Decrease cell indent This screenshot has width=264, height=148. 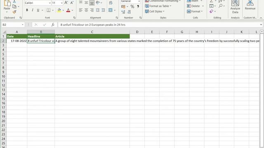point(98,10)
